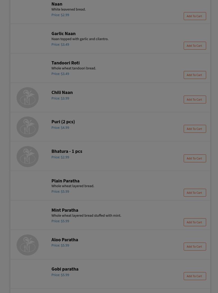This screenshot has width=218, height=293.
Task: Click the Chili Naan placeholder image icon
Action: pos(28,98)
